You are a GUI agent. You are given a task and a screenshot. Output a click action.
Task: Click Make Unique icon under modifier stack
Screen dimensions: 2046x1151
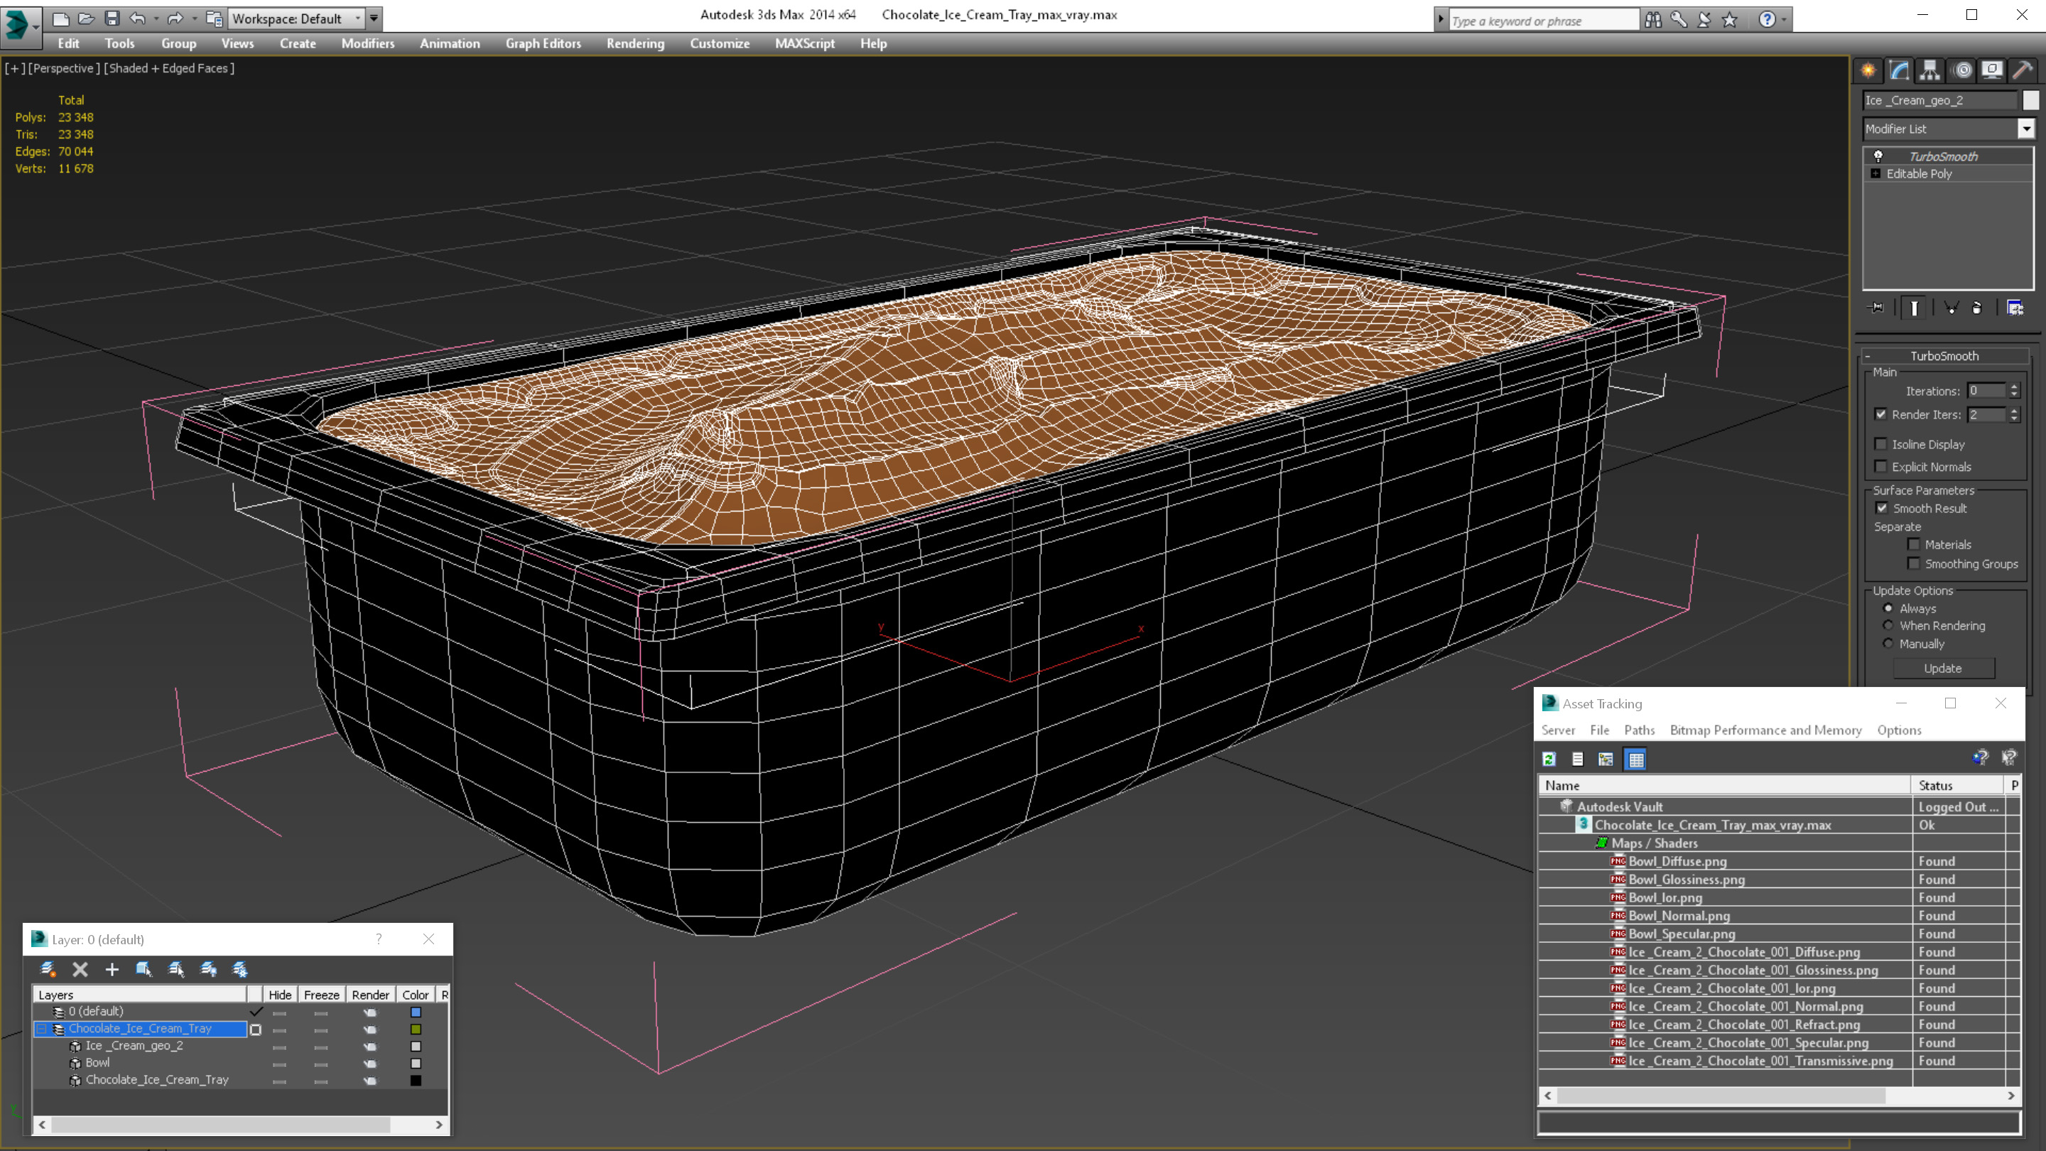(1952, 308)
